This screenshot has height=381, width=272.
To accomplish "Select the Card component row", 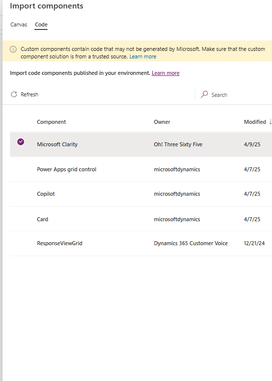I will (x=141, y=219).
